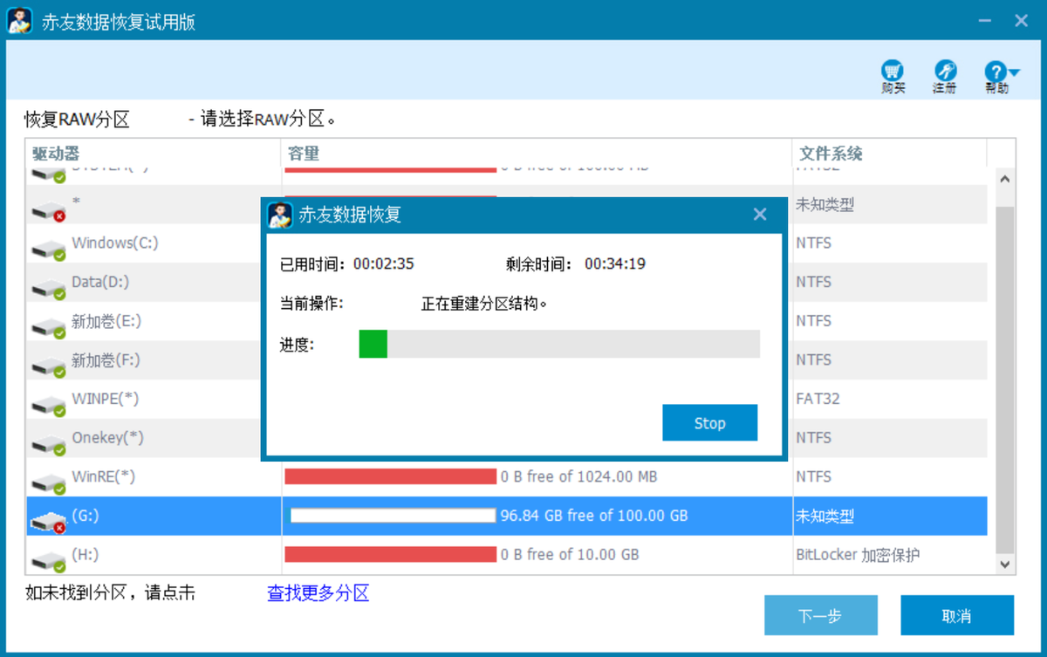The height and width of the screenshot is (657, 1047).
Task: Select the H: BitLocker drive icon
Action: [x=48, y=560]
